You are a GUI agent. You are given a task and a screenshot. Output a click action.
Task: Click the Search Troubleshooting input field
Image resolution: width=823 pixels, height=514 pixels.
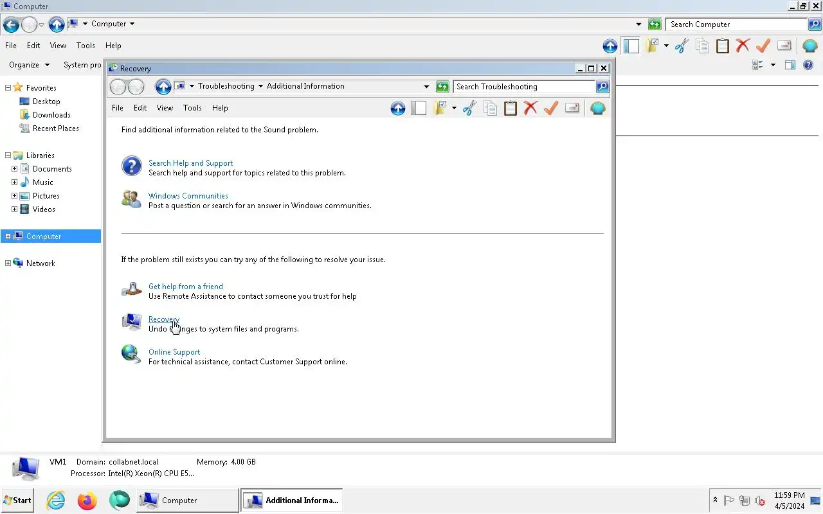click(524, 87)
